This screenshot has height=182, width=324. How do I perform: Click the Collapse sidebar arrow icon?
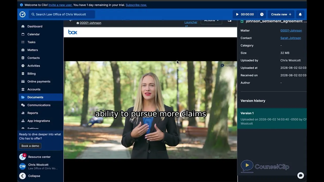click(23, 176)
